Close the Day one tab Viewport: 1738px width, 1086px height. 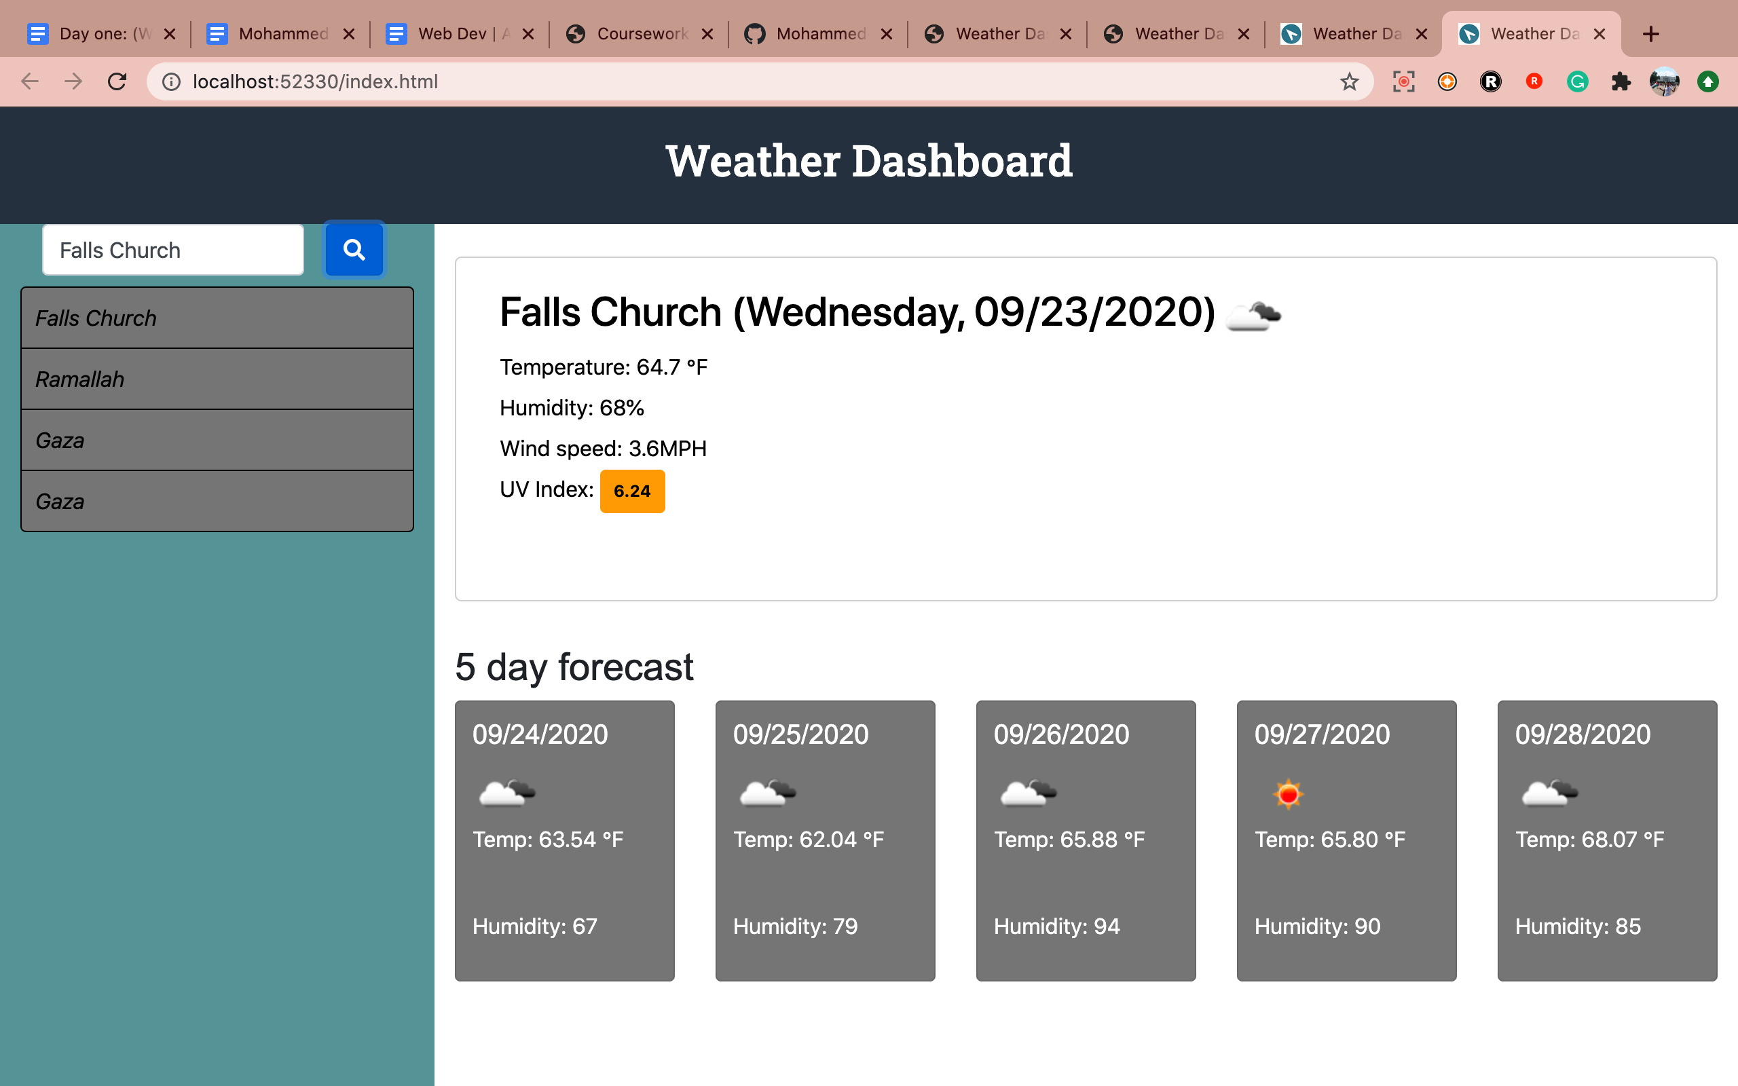point(170,34)
